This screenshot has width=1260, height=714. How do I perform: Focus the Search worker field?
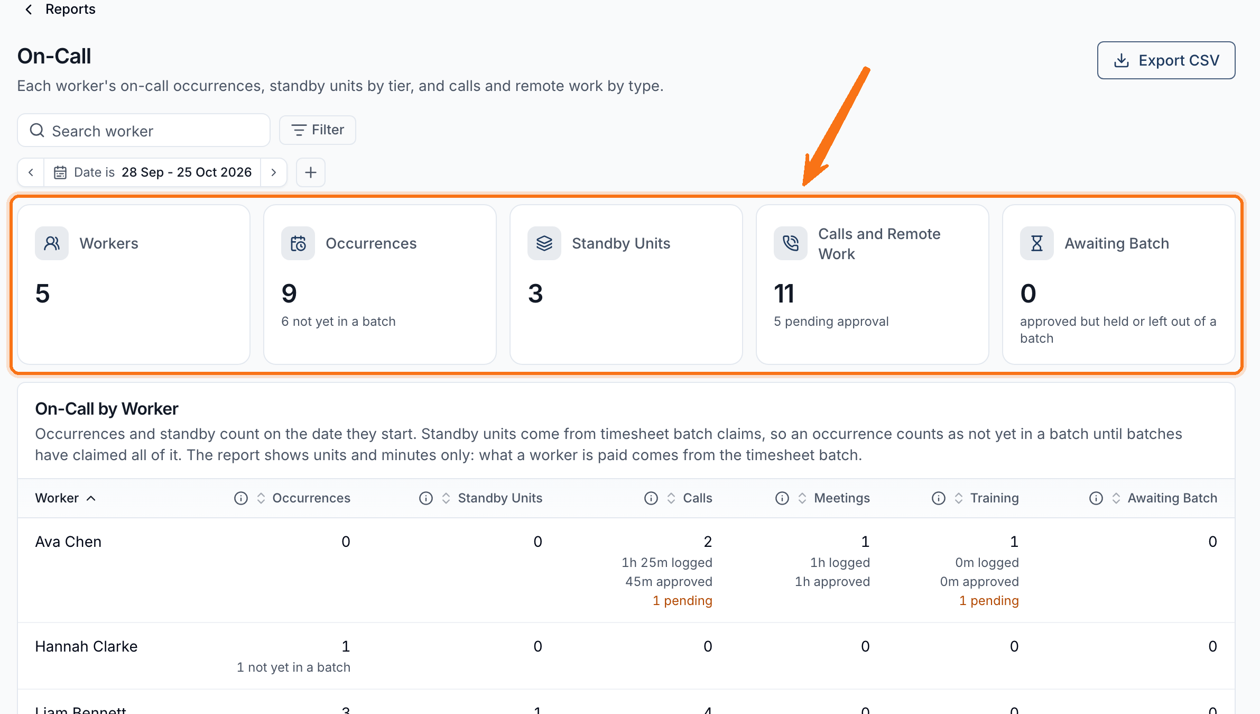coord(144,130)
